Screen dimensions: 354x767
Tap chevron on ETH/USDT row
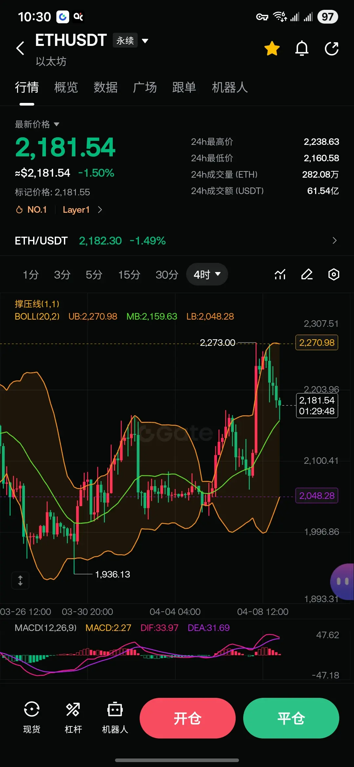tap(334, 241)
